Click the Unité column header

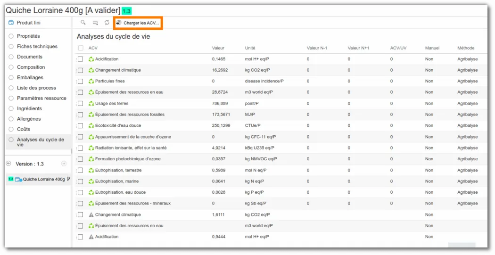pyautogui.click(x=250, y=48)
